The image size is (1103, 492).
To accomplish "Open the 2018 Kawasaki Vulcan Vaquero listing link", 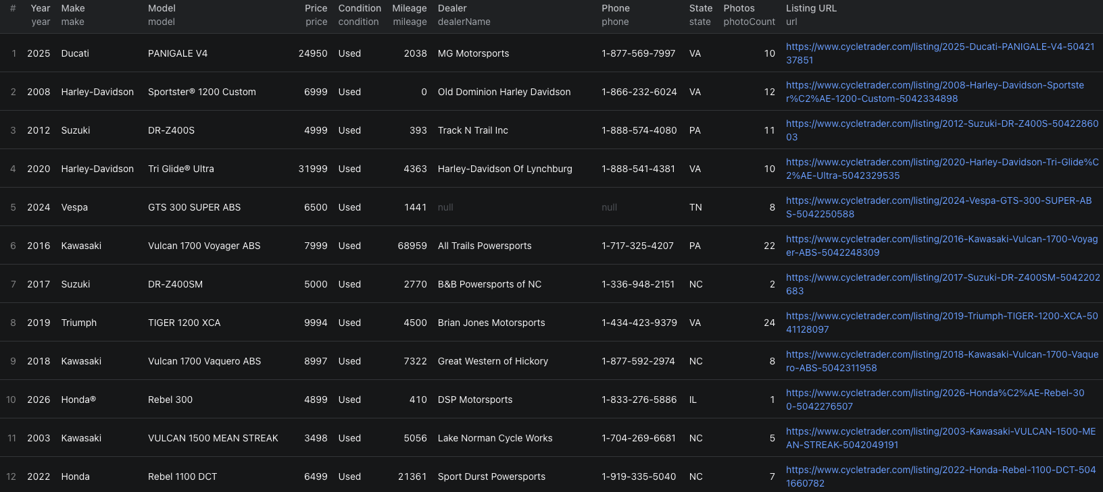I will click(942, 361).
